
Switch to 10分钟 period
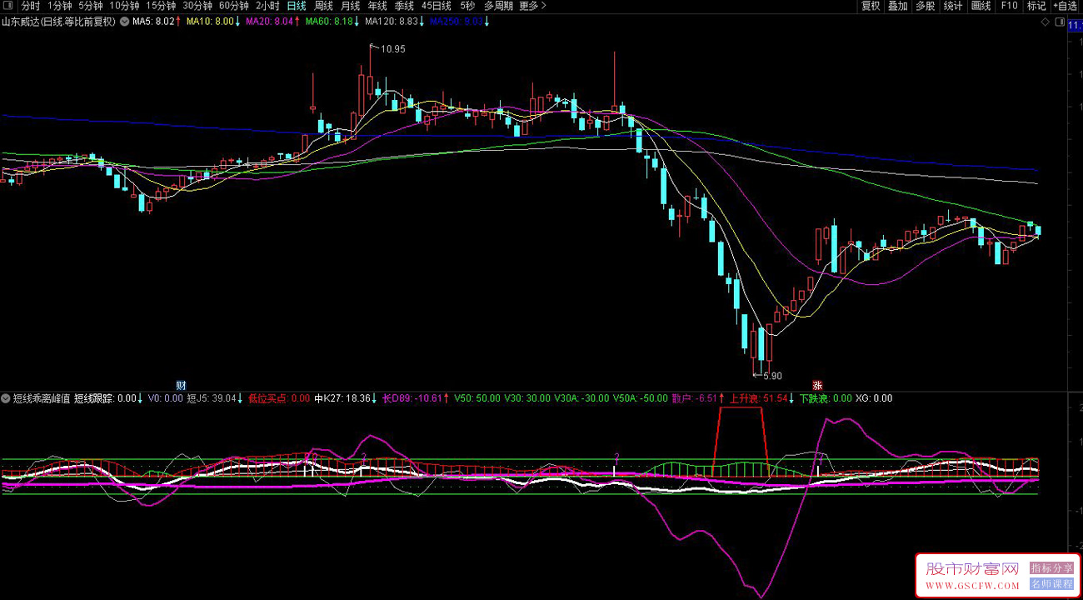124,6
